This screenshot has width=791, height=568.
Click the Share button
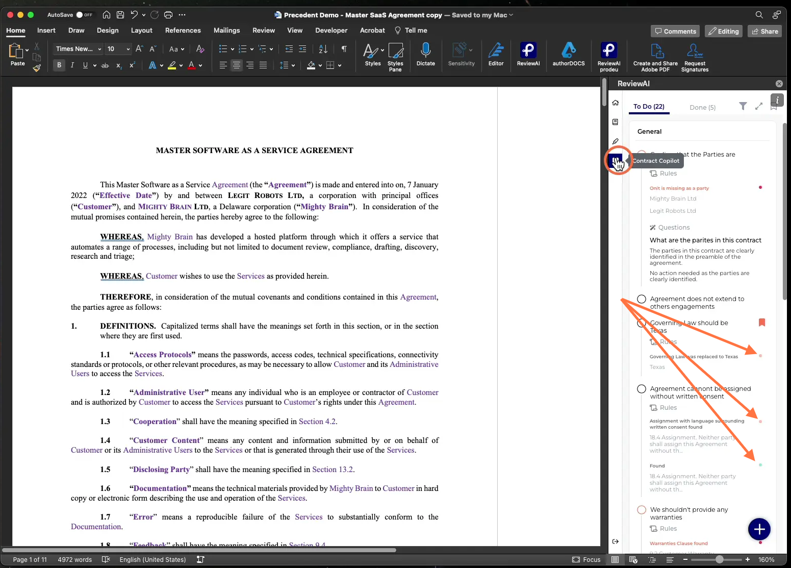click(765, 31)
